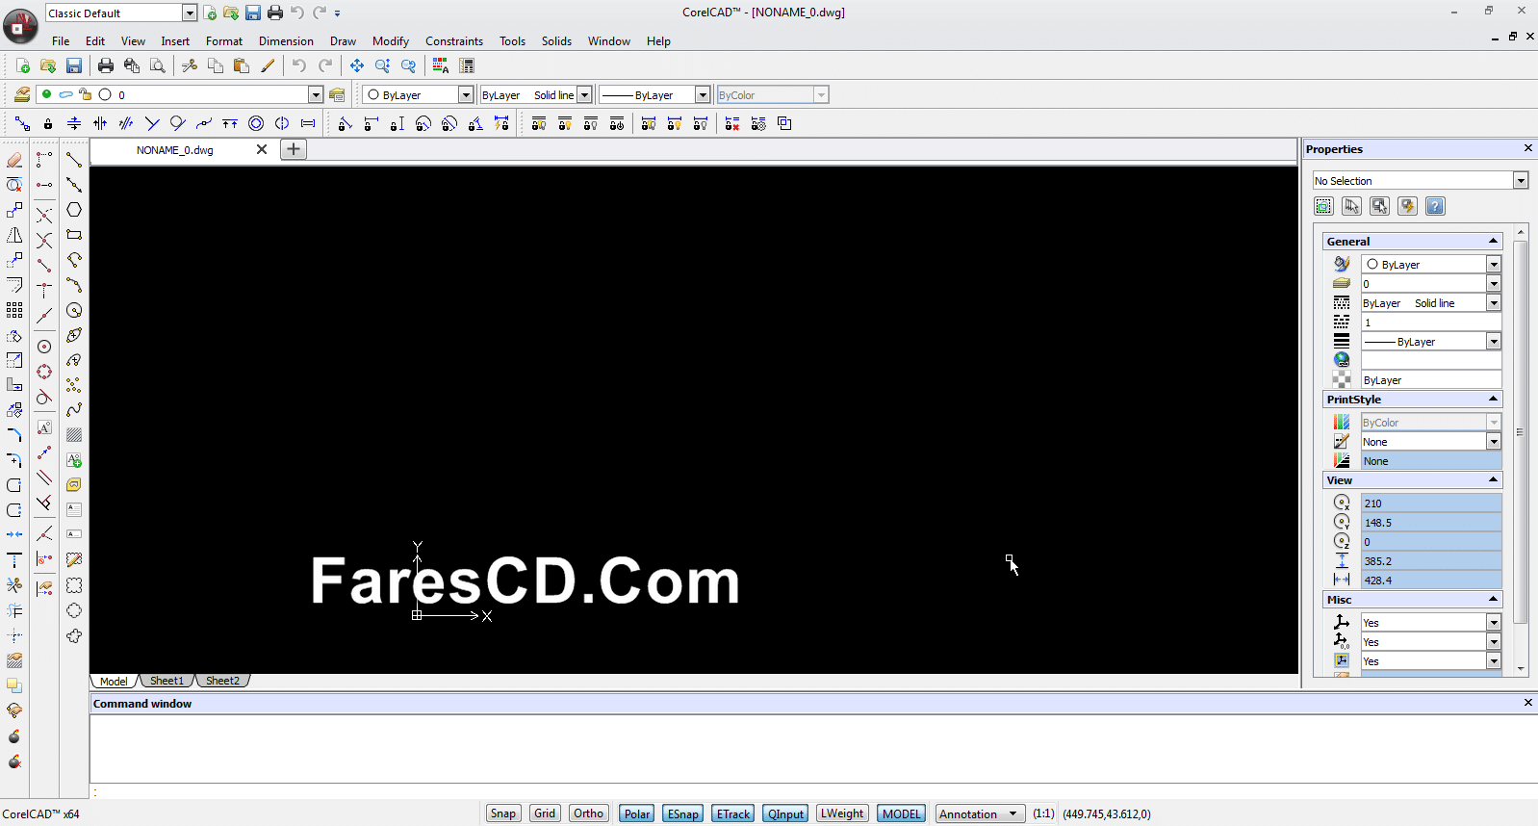
Task: Click the Undo arrow in the standard toolbar
Action: (x=299, y=65)
